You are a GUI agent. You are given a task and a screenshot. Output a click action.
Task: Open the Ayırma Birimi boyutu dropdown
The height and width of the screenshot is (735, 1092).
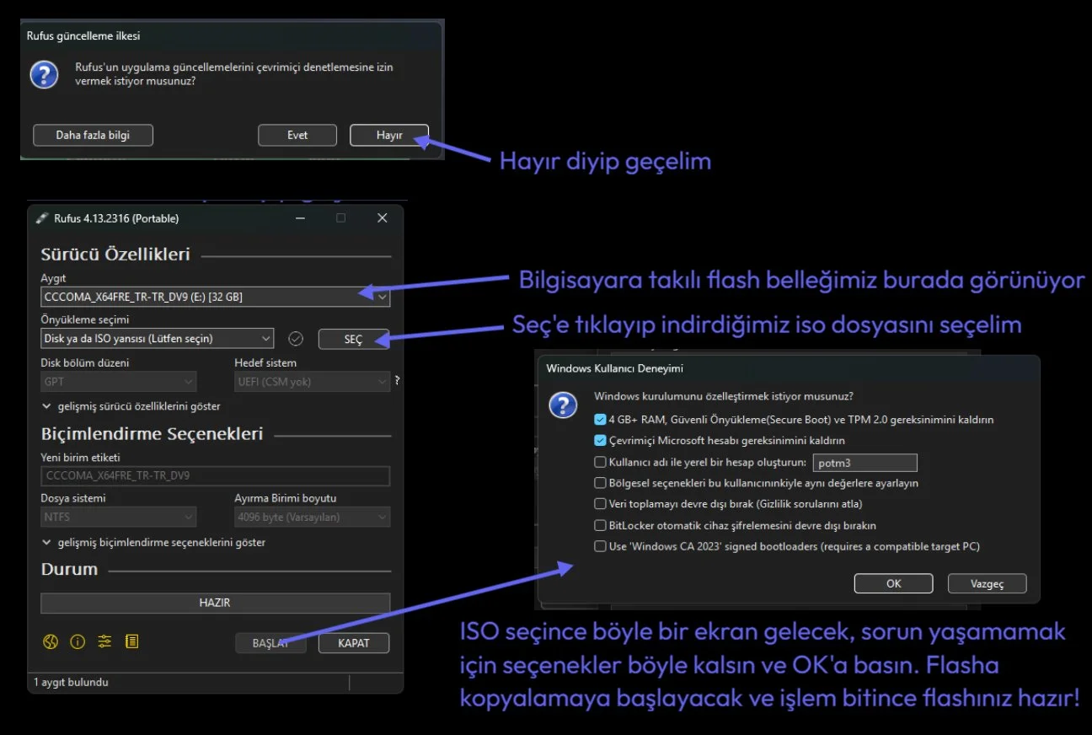312,517
